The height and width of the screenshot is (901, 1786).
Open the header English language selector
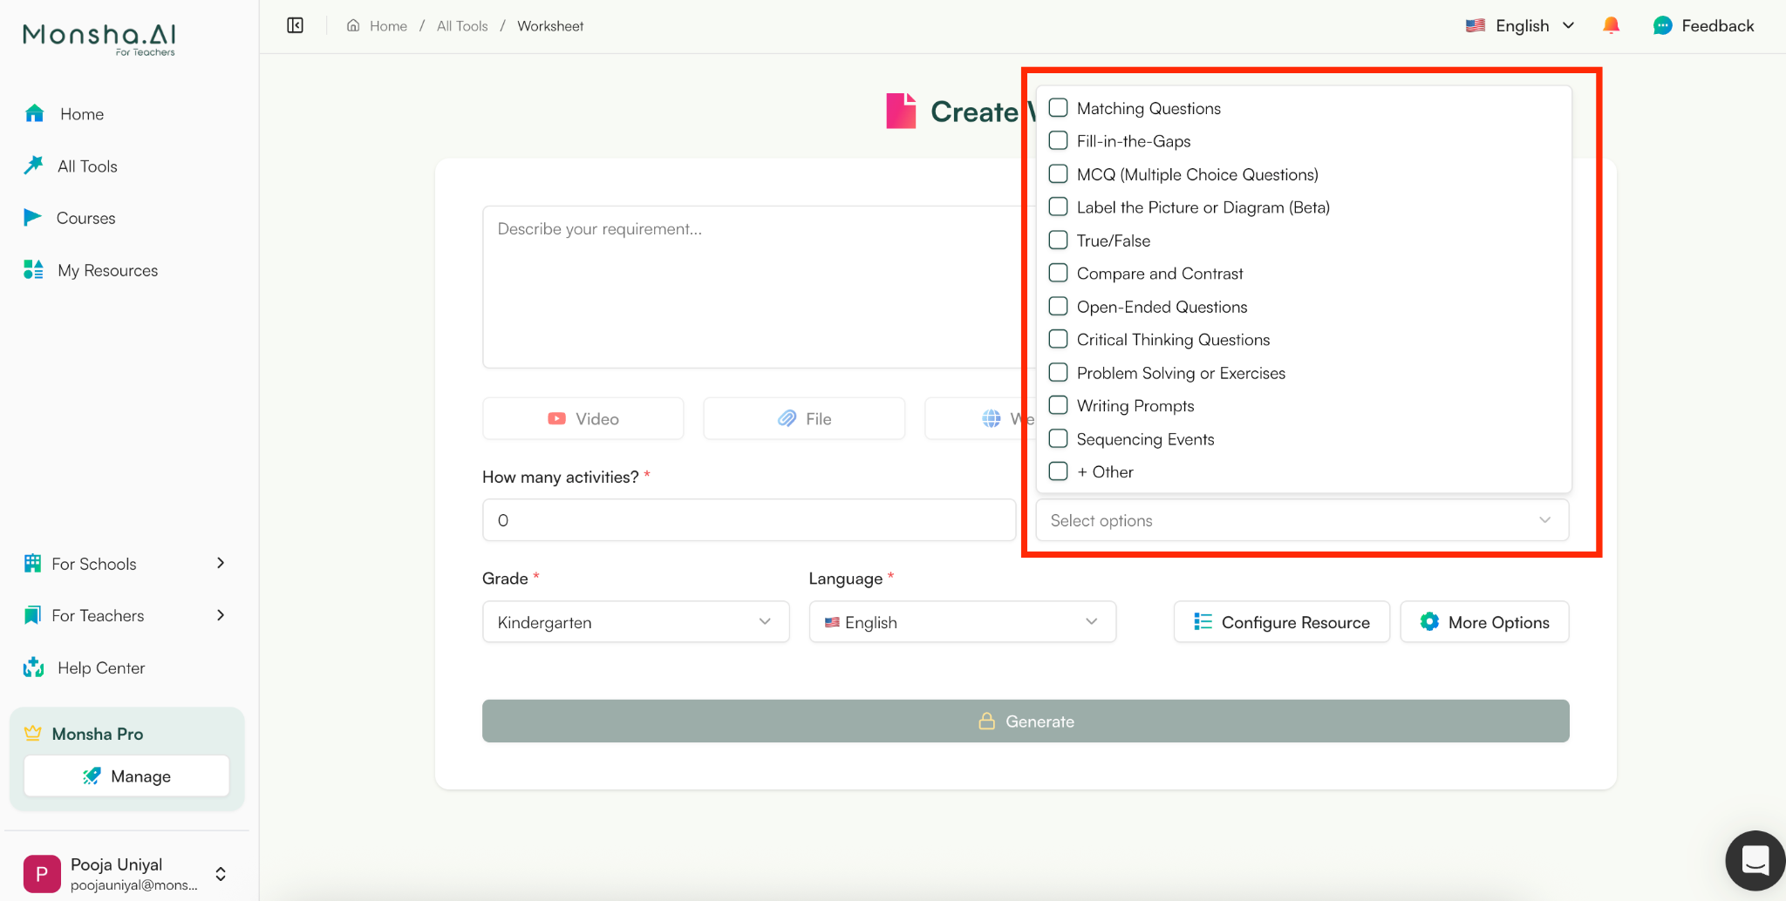1520,25
